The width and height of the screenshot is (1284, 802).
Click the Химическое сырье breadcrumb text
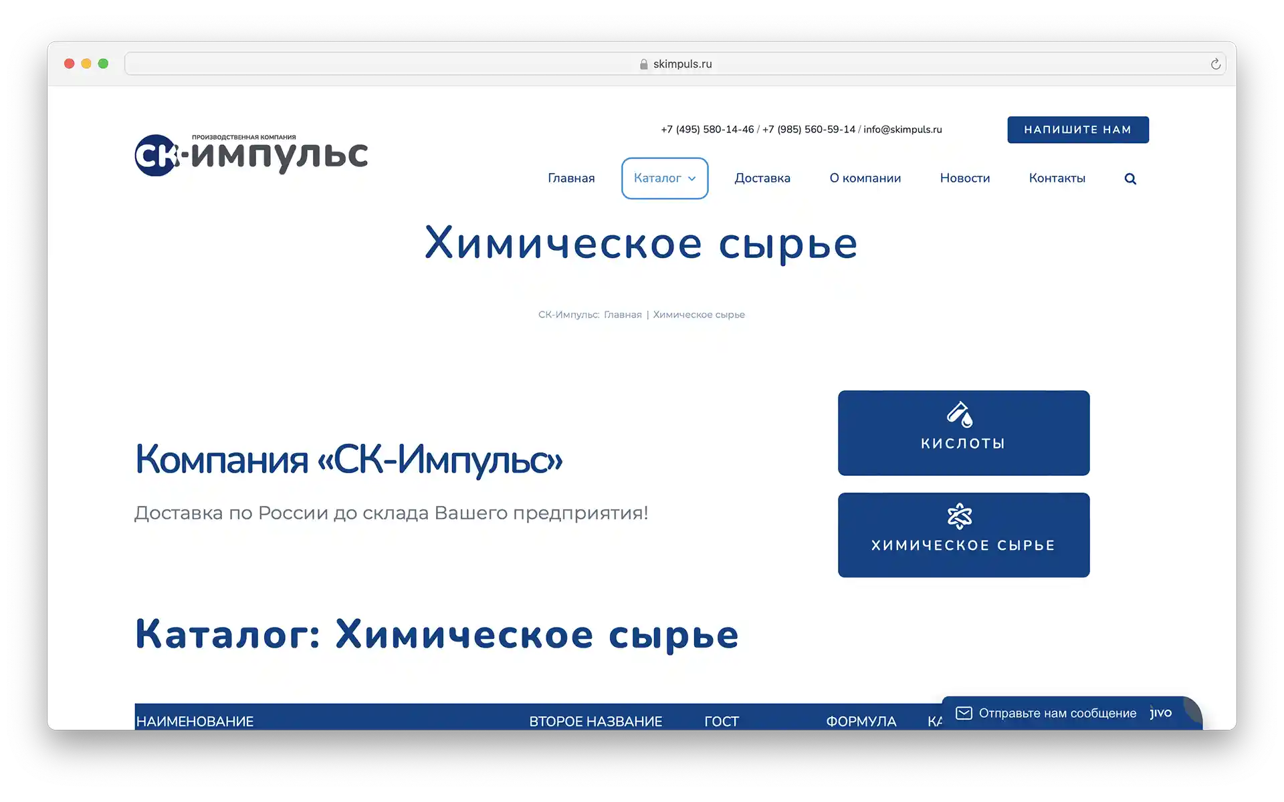pos(699,315)
